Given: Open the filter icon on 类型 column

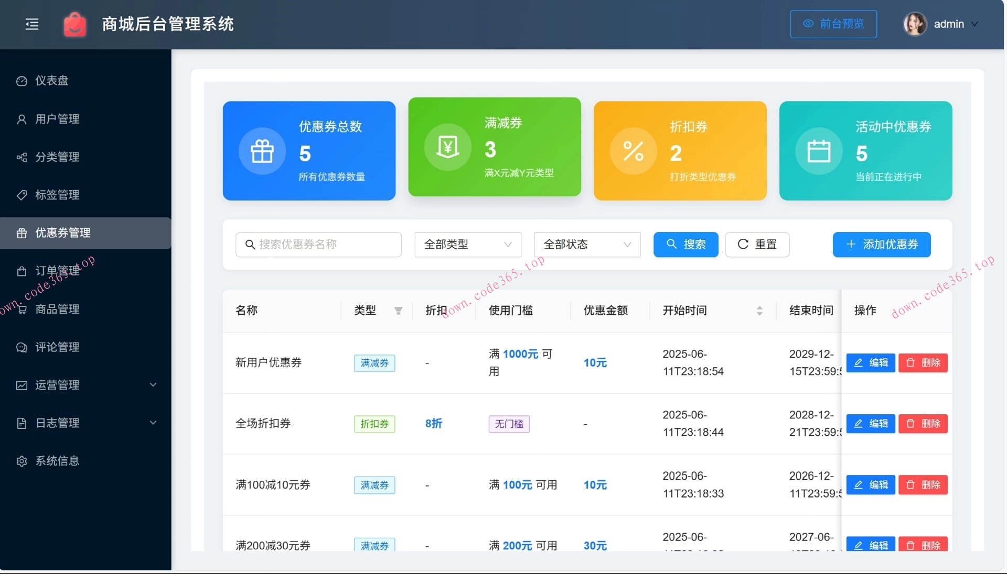Looking at the screenshot, I should (399, 311).
